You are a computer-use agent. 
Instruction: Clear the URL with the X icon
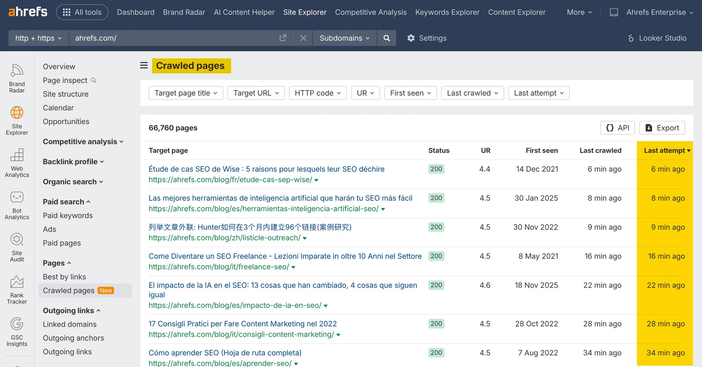coord(303,38)
